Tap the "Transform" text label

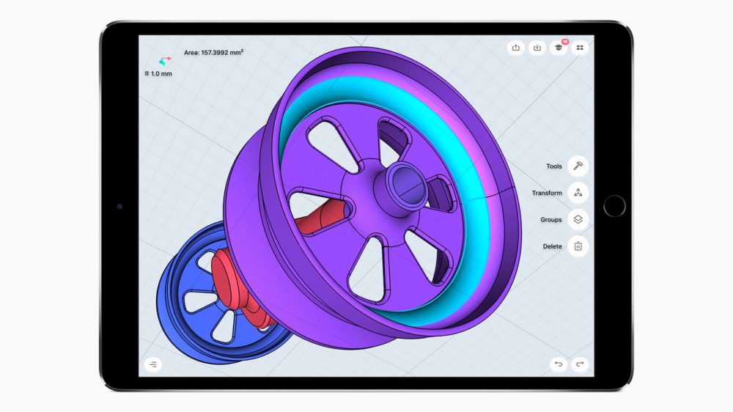pos(547,193)
